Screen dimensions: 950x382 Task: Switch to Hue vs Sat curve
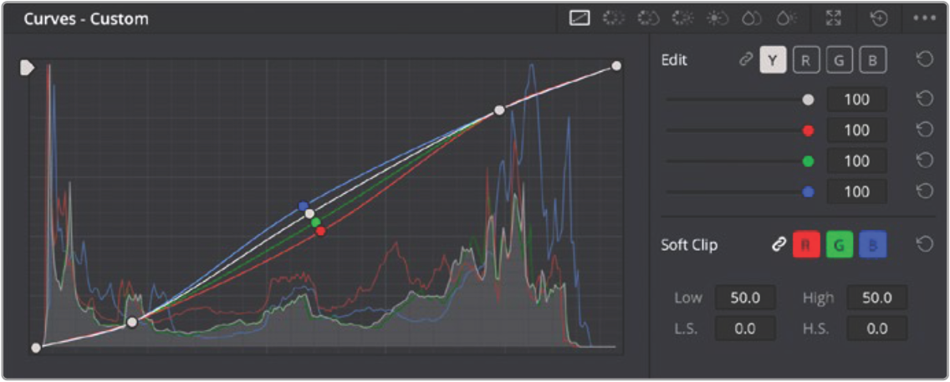click(647, 18)
